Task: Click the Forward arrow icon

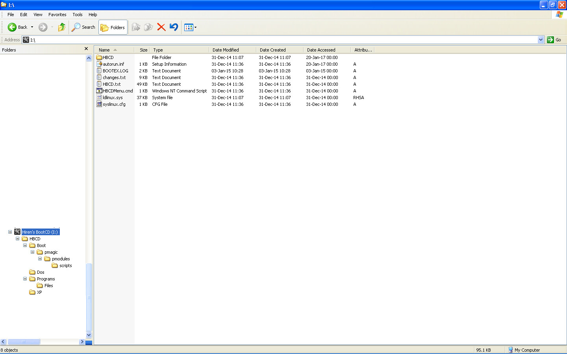Action: coord(43,27)
